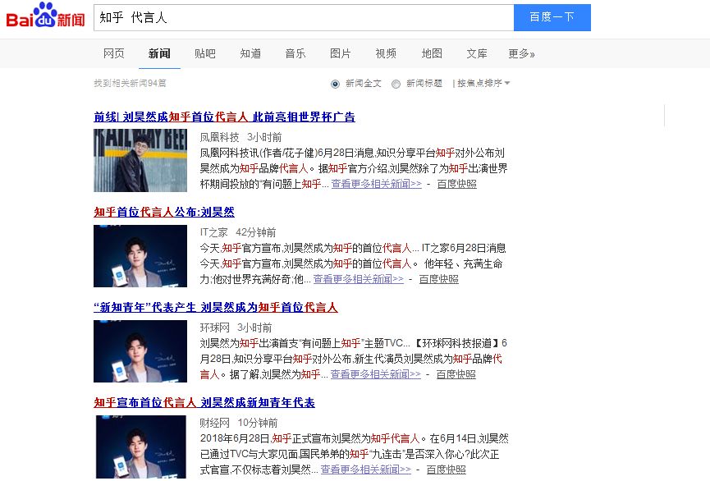Image resolution: width=710 pixels, height=481 pixels.
Task: Open 百度快照 for the 凤凰科技 result
Action: point(456,184)
